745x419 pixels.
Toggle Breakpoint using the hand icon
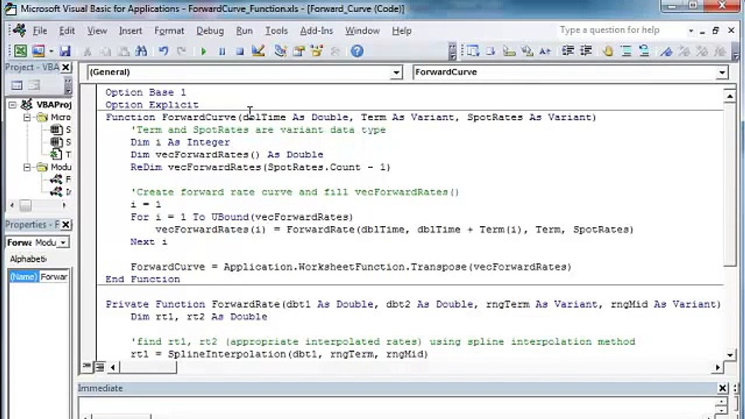pyautogui.click(x=608, y=51)
